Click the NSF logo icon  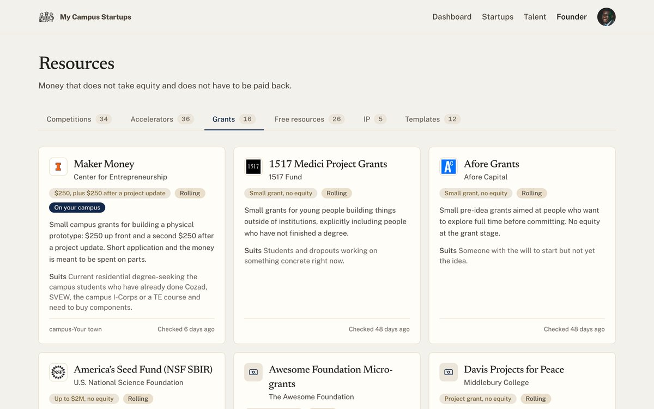[58, 372]
